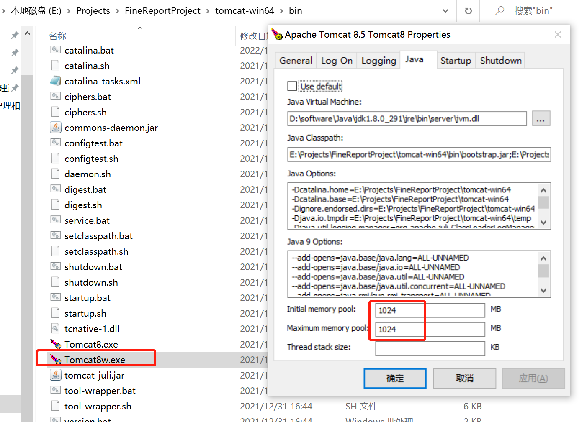Viewport: 587px width, 422px height.
Task: Click the catalina.bat file icon
Action: click(x=56, y=50)
